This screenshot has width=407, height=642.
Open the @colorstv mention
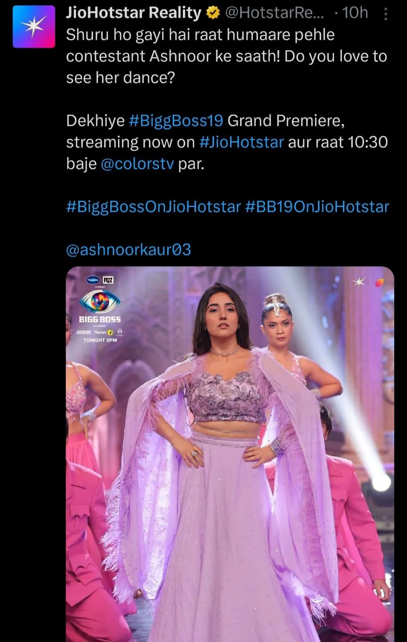[x=137, y=164]
